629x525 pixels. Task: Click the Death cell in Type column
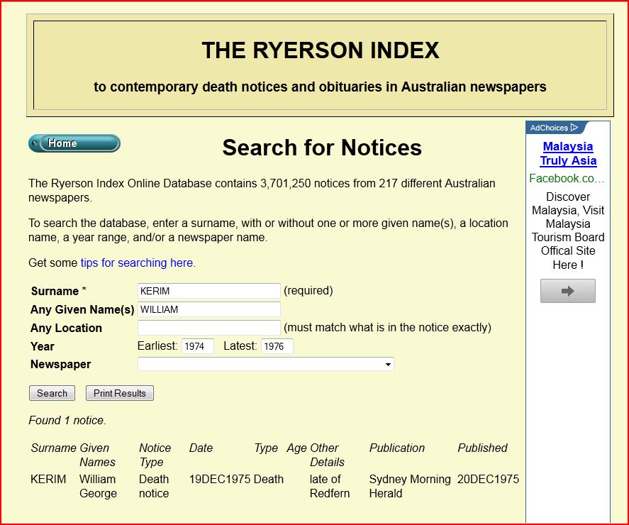pos(268,480)
